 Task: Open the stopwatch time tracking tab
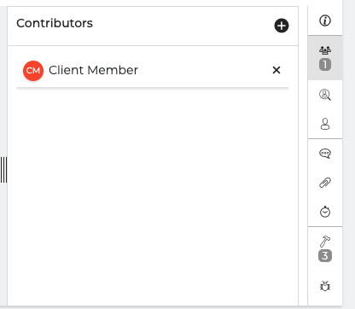(x=325, y=212)
